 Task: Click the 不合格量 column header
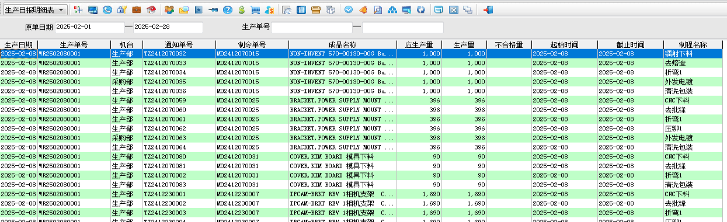point(509,44)
